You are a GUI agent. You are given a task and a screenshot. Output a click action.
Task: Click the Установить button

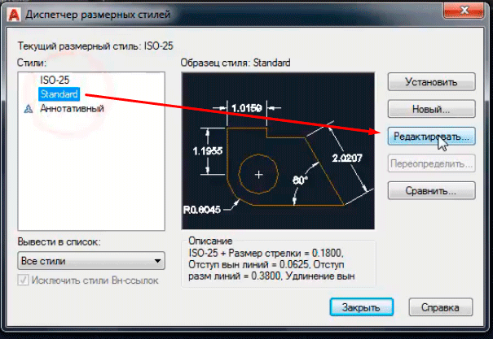(431, 82)
